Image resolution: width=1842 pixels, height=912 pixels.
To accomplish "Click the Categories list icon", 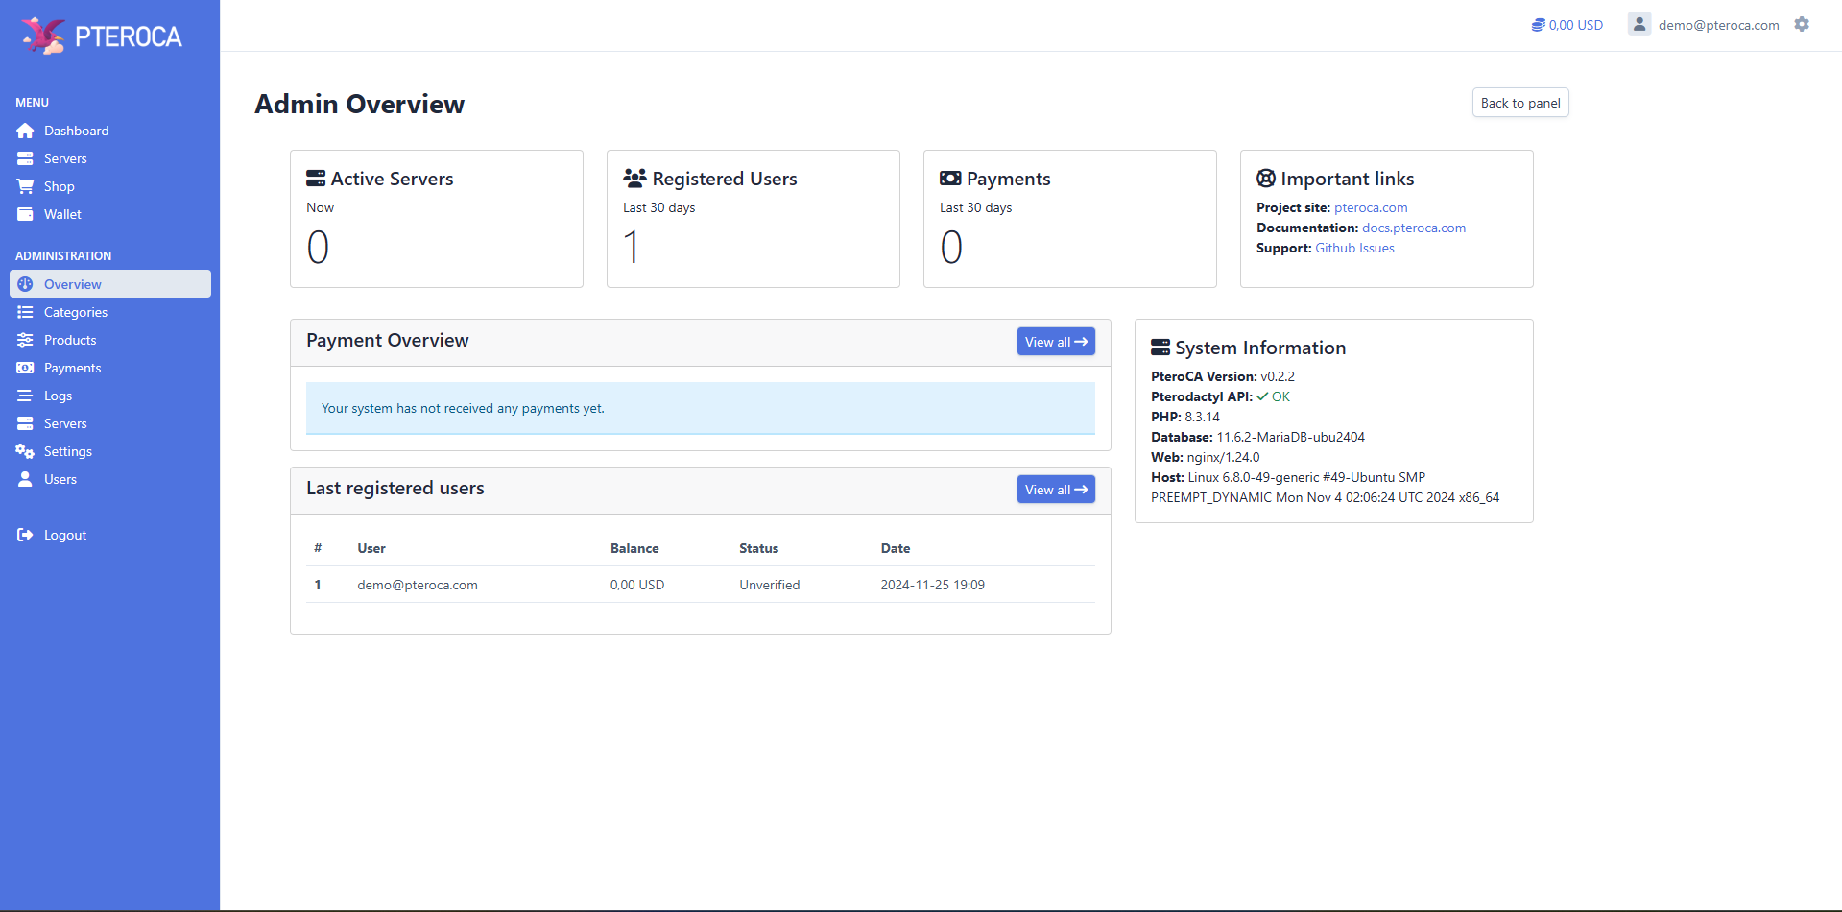I will [25, 312].
